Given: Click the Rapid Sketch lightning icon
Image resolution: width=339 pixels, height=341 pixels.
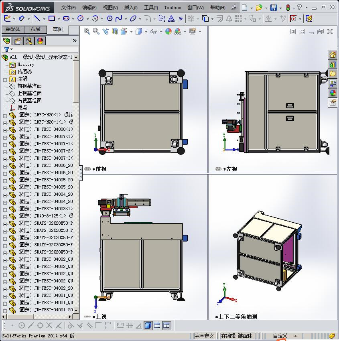Looking at the screenshot, I should click(309, 18).
